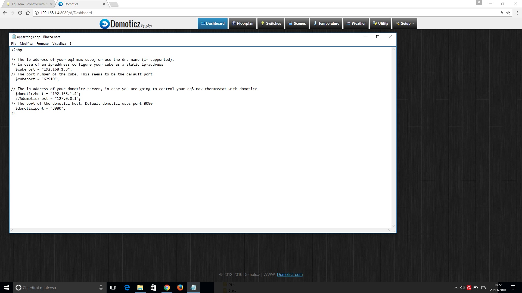Open the Modifica menu in Notepad
Image resolution: width=522 pixels, height=293 pixels.
26,44
